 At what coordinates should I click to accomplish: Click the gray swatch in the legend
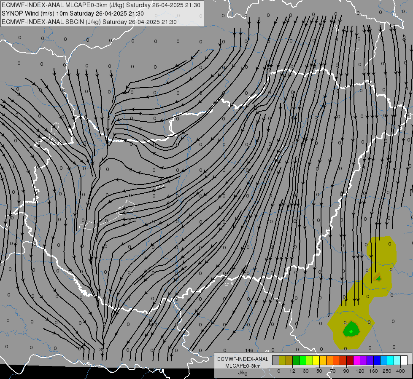tap(276, 360)
